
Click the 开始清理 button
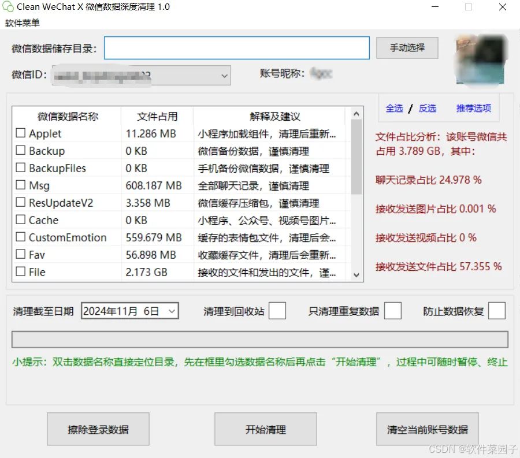(266, 429)
